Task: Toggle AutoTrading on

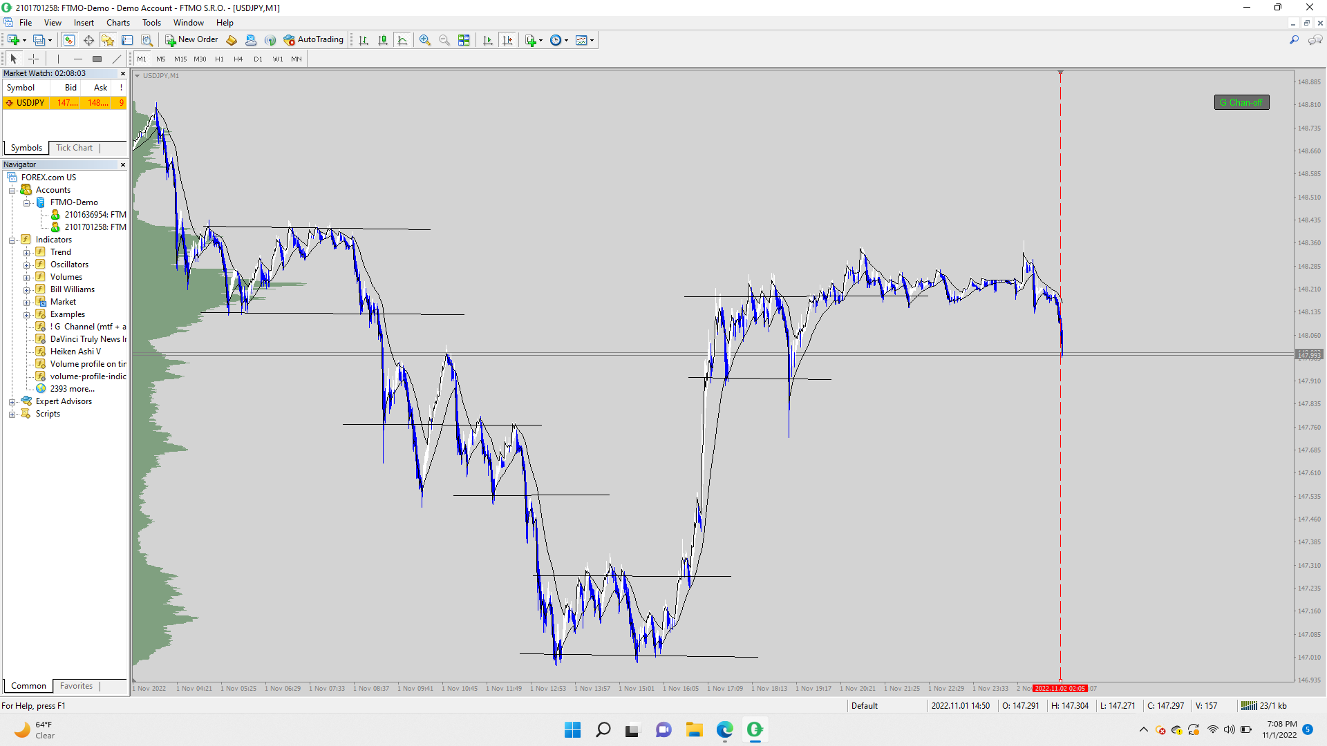Action: pos(313,40)
